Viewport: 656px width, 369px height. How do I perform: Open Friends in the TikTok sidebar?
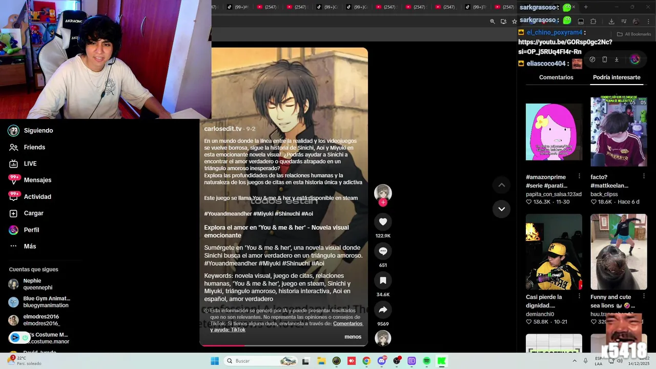[x=28, y=147]
